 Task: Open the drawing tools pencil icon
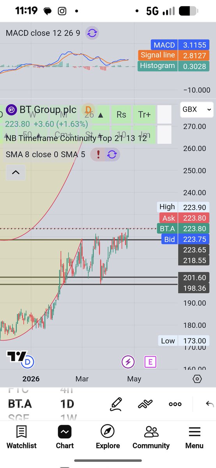116,404
